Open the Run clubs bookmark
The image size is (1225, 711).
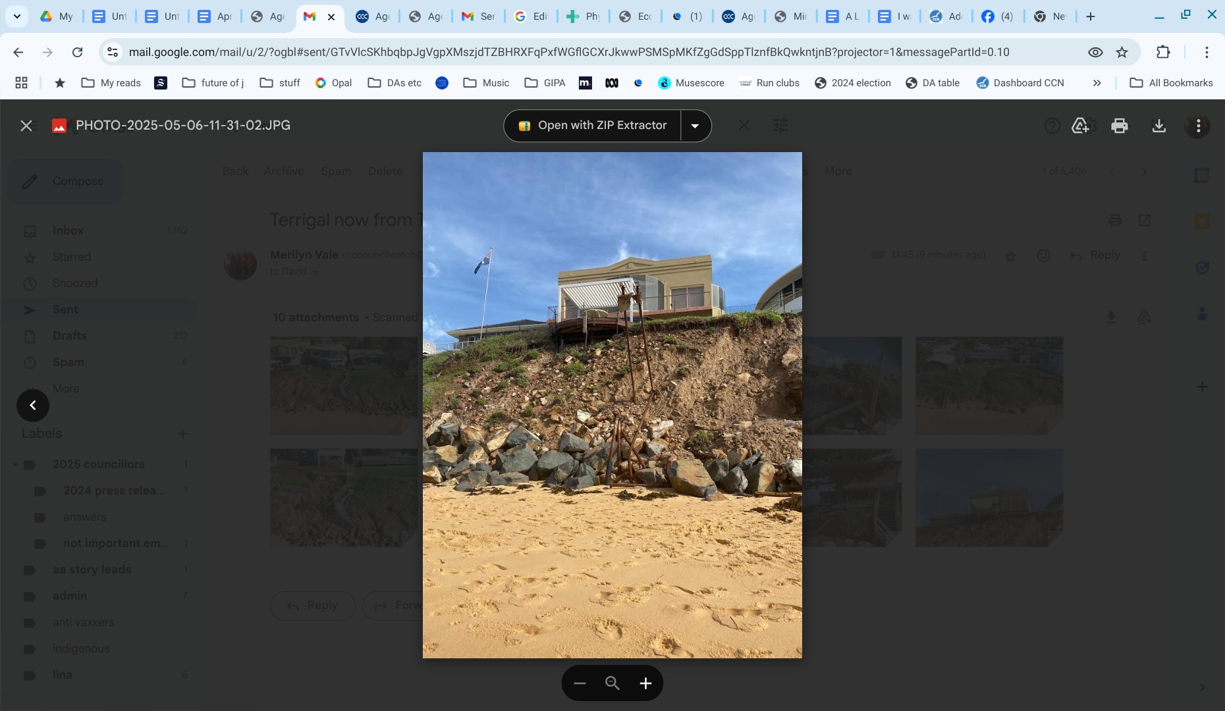pyautogui.click(x=769, y=83)
